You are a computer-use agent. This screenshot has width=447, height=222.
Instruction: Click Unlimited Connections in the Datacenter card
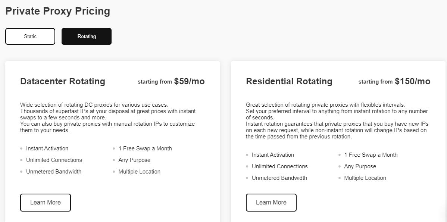54,160
